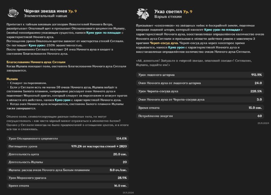Select the Ицпапа: расход очков Ночного духа row
Image resolution: width=271 pixels, height=195 pixels.
(68, 170)
